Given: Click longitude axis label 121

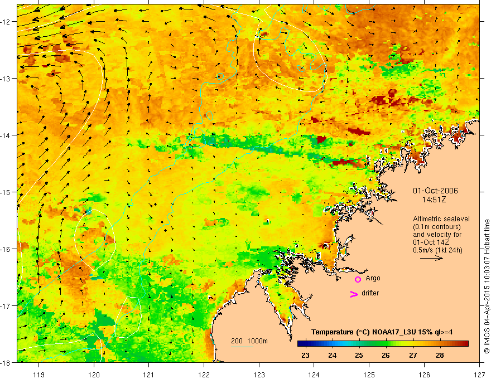Looking at the screenshot, I should coord(149,375).
